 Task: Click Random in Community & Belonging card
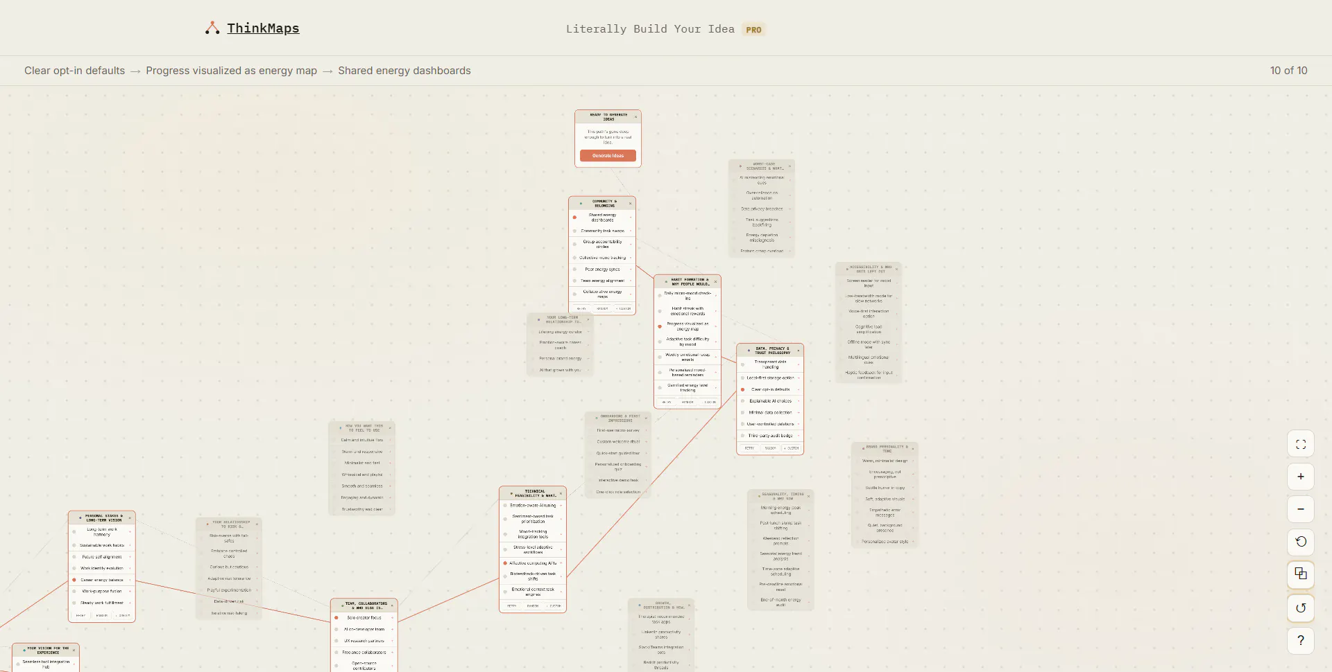602,309
